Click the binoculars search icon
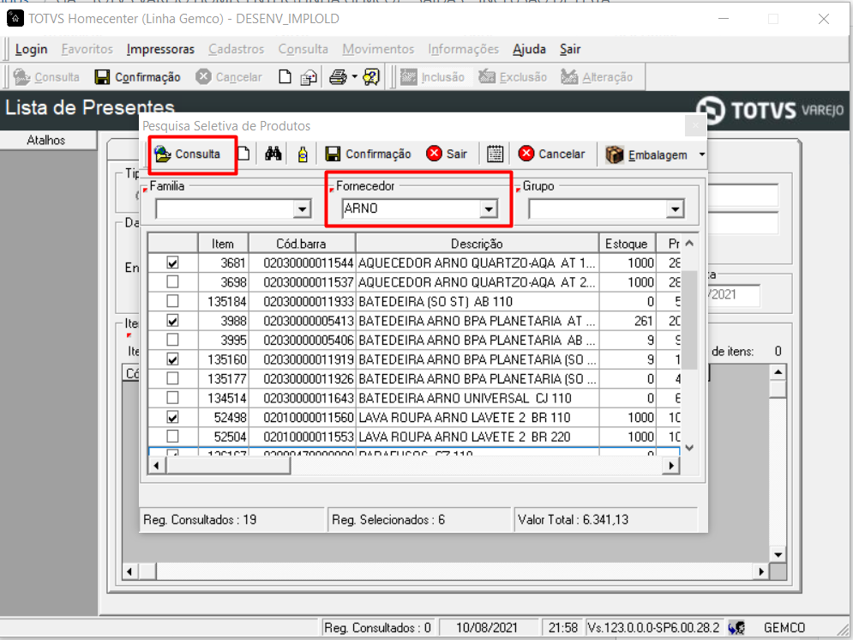 (273, 154)
